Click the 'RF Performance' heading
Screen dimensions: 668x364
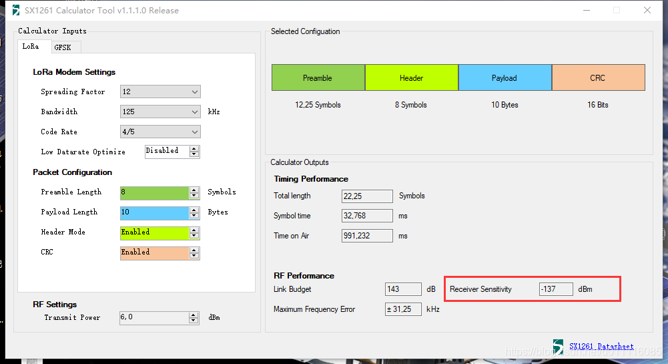pos(304,276)
